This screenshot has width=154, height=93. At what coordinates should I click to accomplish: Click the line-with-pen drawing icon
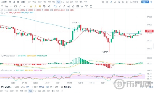coord(49,6)
